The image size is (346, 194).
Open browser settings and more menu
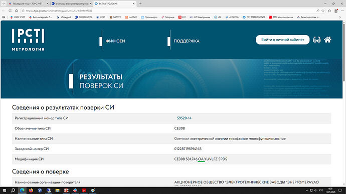[x=342, y=11]
